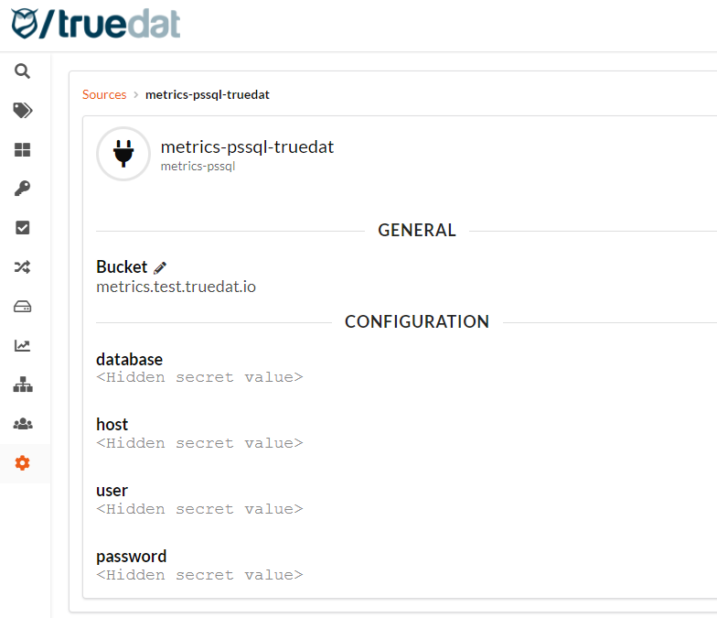Image resolution: width=717 pixels, height=618 pixels.
Task: Click the search magnifier icon in sidebar
Action: [x=23, y=71]
